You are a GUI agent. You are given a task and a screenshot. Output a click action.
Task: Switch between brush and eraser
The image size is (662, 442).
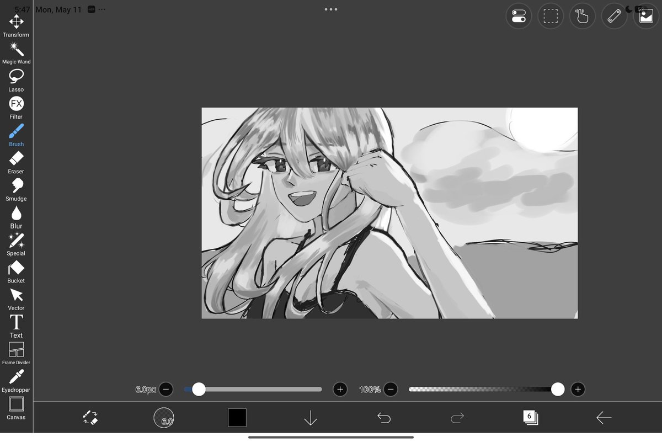(90, 417)
